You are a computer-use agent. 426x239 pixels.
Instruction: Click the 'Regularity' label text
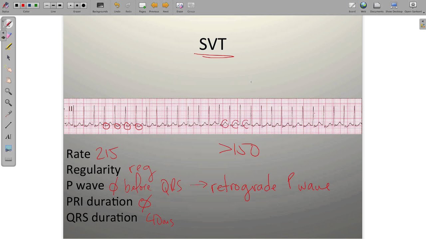pos(93,170)
